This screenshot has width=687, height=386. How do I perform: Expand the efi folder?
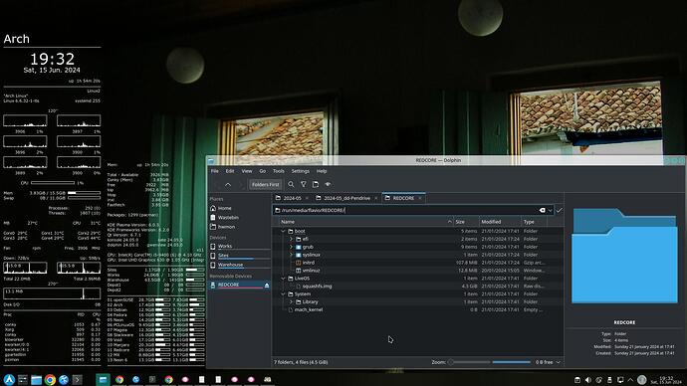coord(291,239)
